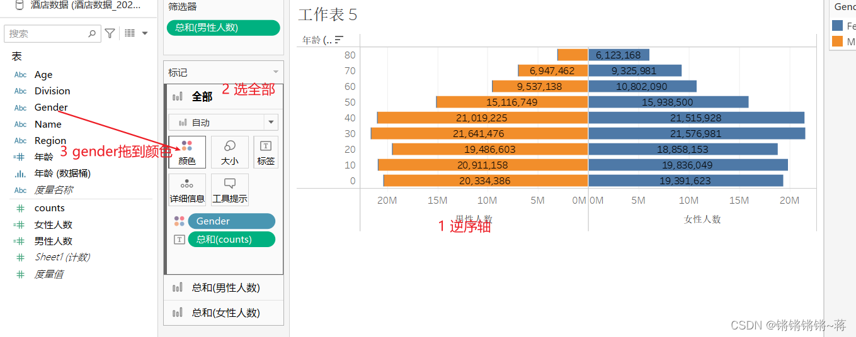Open the Tooltip (工具提示) marks button
This screenshot has width=856, height=337.
229,190
